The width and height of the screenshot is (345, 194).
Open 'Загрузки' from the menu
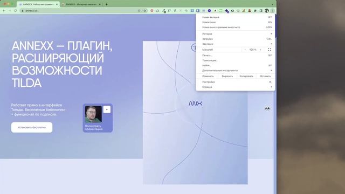pos(236,39)
